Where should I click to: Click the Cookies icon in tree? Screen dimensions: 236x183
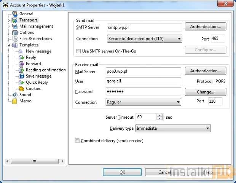pyautogui.click(x=22, y=89)
